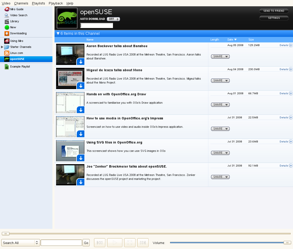The width and height of the screenshot is (293, 249).
Task: Open Share dropdown for Mono talk video
Action: coord(220,81)
